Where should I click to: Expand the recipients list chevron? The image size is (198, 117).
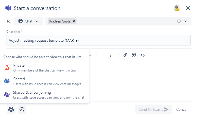tap(186, 21)
